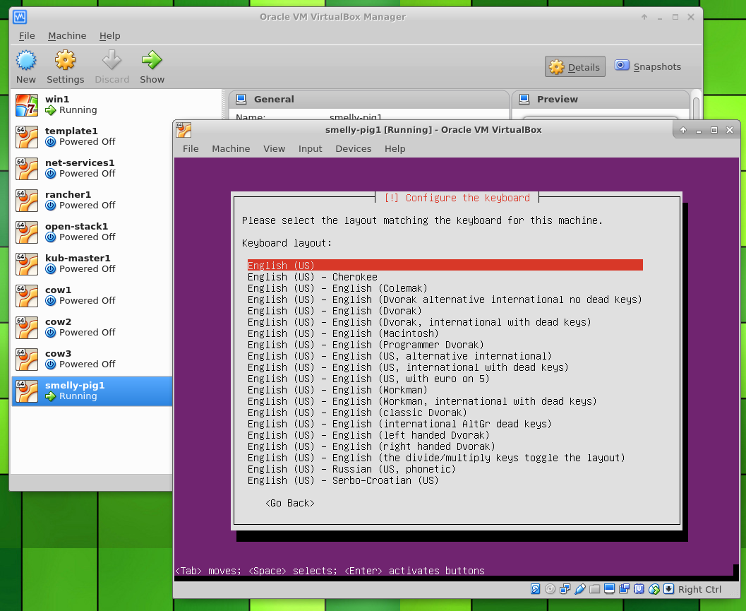The width and height of the screenshot is (746, 611).
Task: Click shade arrow button on smelly-pig1 window
Action: click(683, 130)
